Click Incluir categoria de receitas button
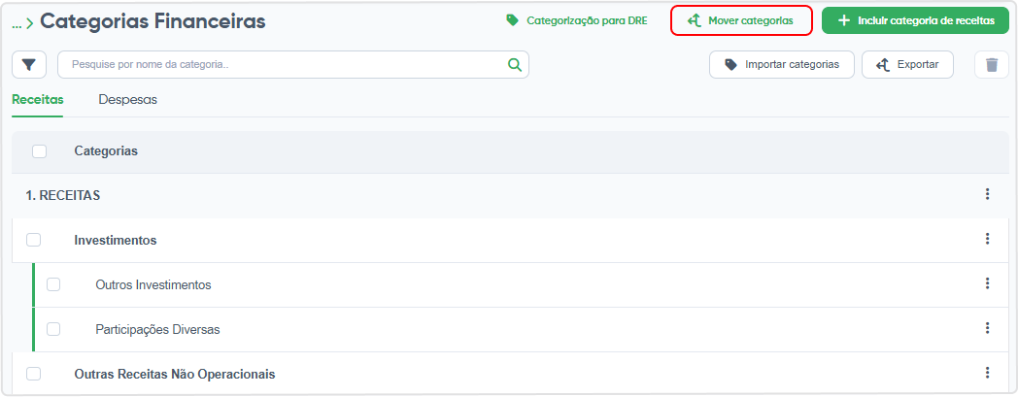Screen dimensions: 1018x397 click(x=915, y=20)
